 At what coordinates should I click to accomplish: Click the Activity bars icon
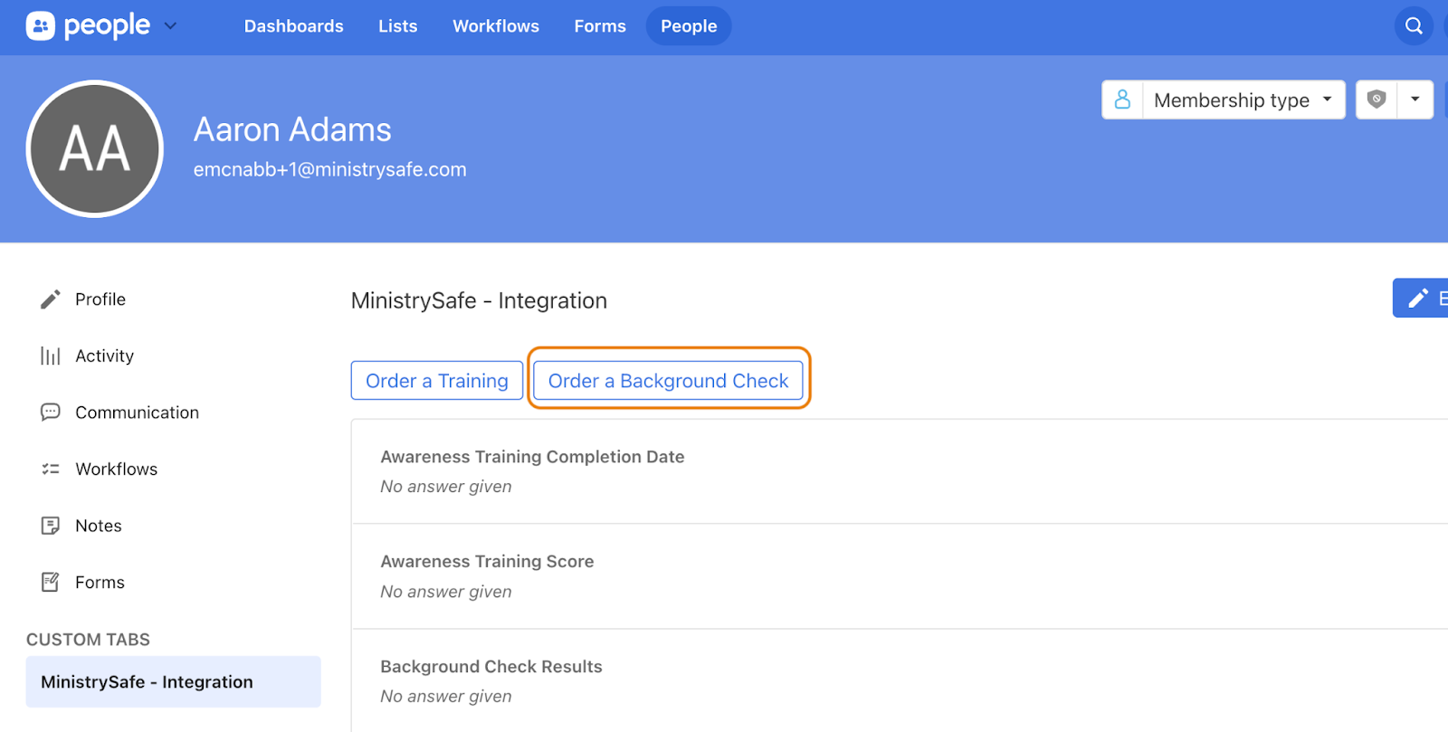(x=51, y=356)
